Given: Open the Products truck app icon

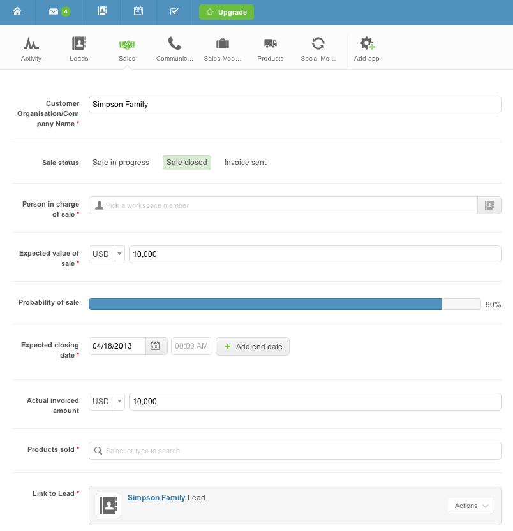Looking at the screenshot, I should [271, 48].
